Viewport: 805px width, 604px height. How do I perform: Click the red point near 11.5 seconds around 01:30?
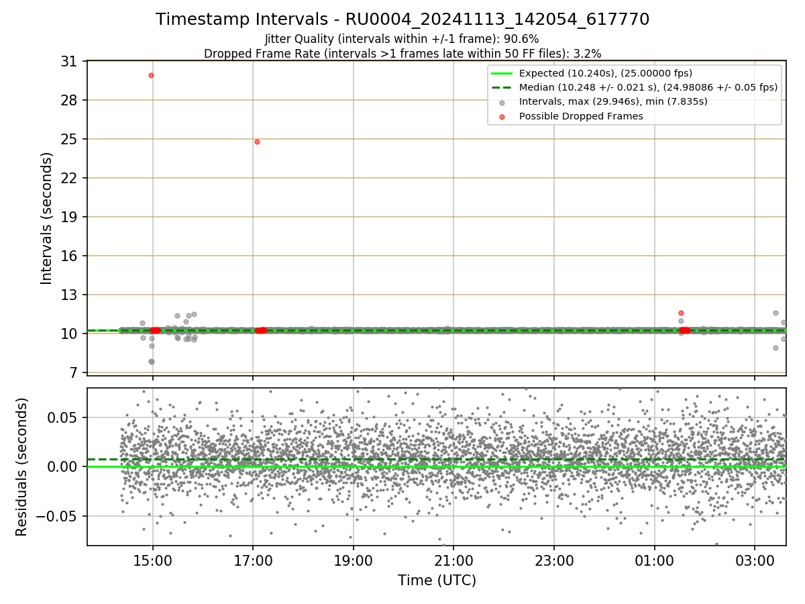coord(681,313)
